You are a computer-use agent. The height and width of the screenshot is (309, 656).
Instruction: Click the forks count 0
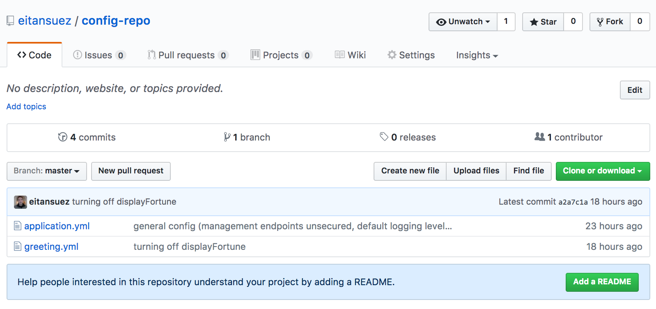(640, 22)
